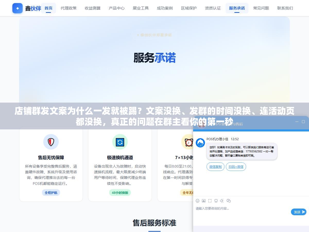Go to 联系我们 page
Screen dimensions: 309x232
[285, 8]
